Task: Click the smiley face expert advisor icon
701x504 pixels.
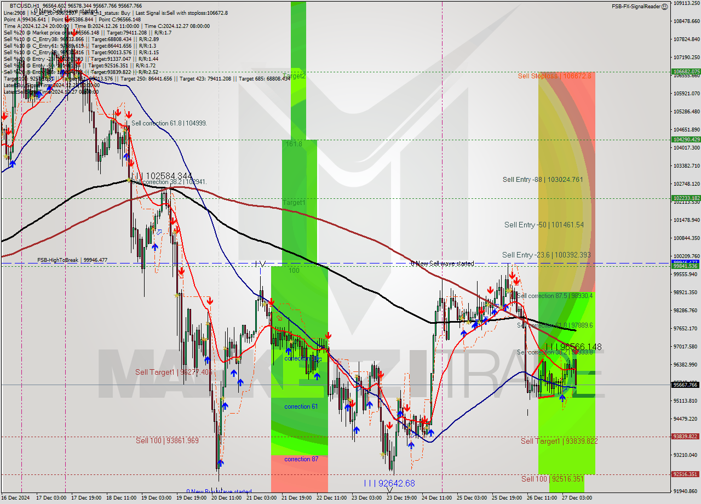Action: click(664, 7)
